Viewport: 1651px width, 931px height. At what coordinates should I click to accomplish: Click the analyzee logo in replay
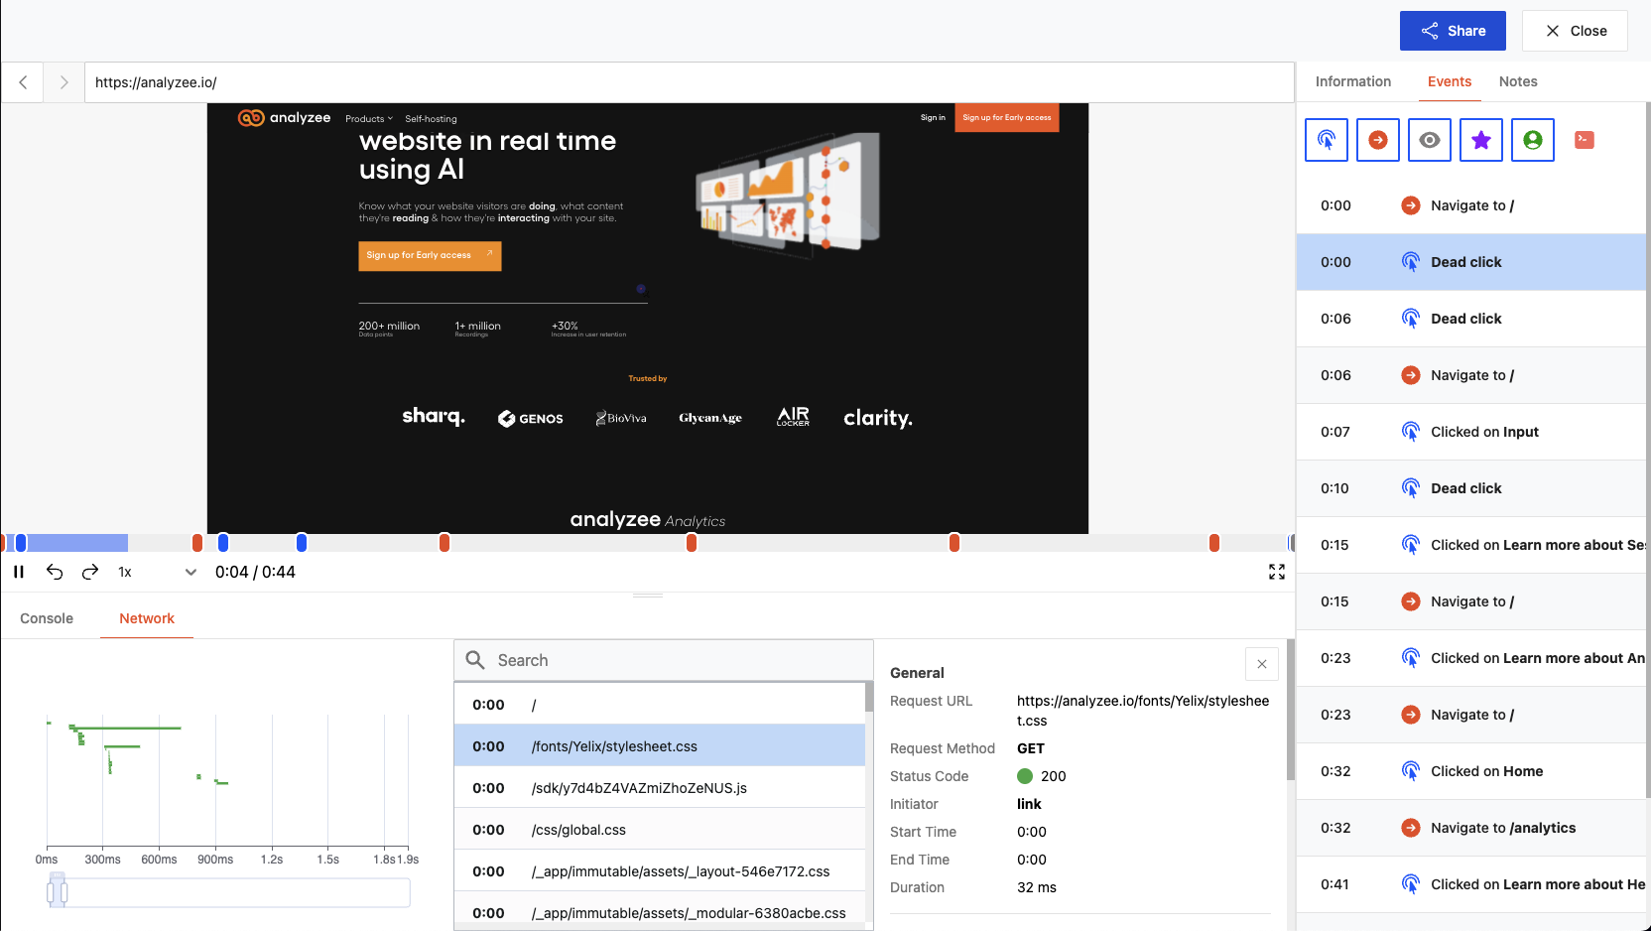tap(284, 118)
